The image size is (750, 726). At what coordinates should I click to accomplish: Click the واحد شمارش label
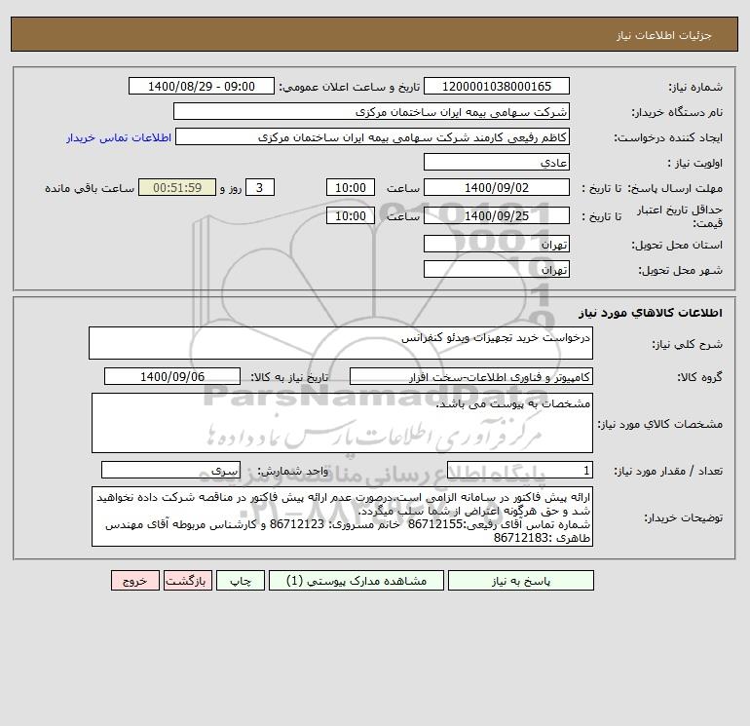(293, 472)
